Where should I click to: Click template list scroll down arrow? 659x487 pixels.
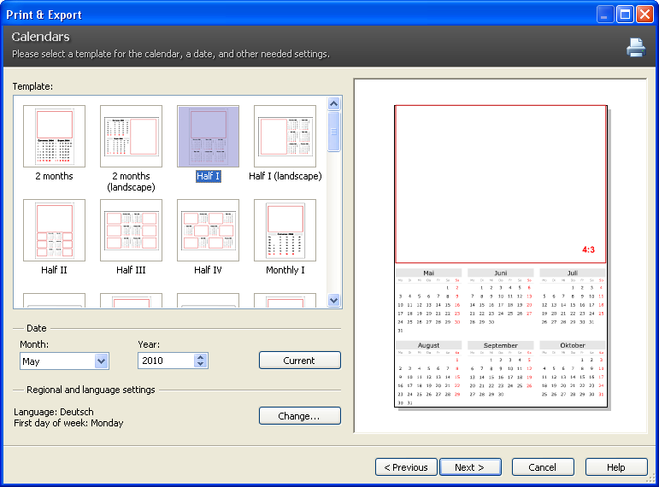(333, 301)
